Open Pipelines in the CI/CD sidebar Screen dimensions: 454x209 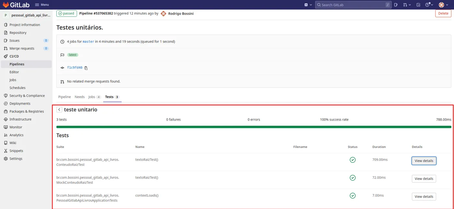[x=26, y=64]
